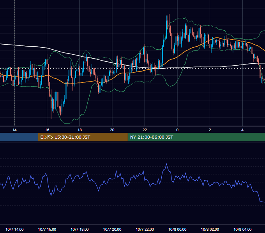This screenshot has height=233, width=265.
Task: Click the blue session bar before ロンドン
Action: pyautogui.click(x=19, y=137)
